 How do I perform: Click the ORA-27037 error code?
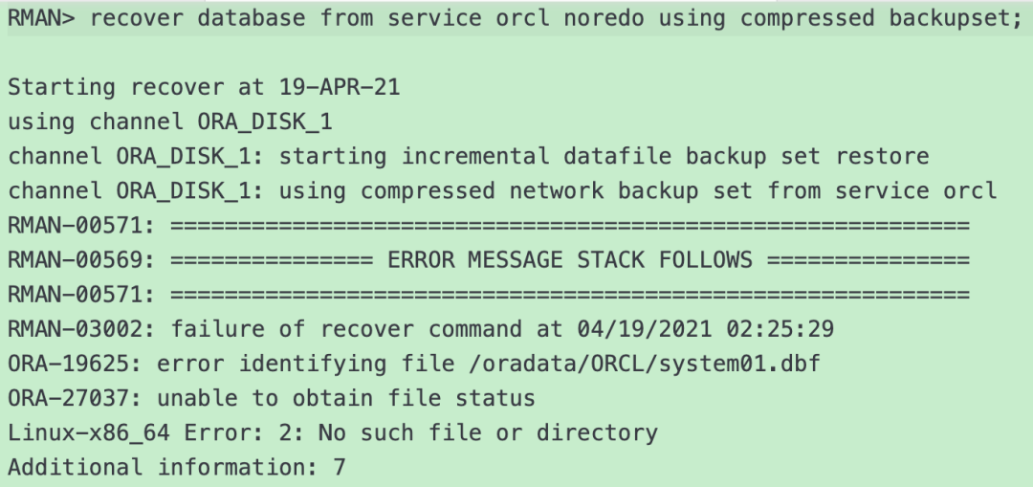(74, 398)
